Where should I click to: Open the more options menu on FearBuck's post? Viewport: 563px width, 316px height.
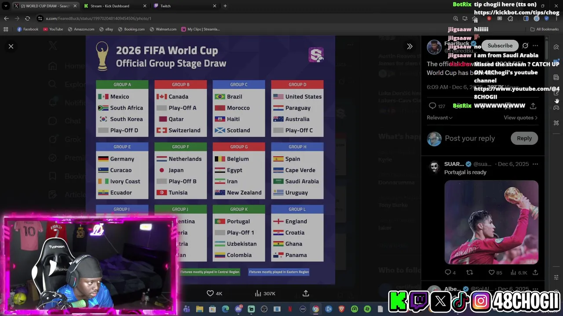point(535,46)
